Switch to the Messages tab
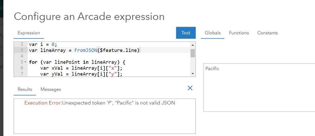 pos(51,89)
